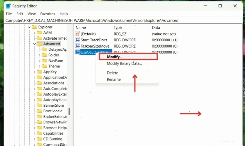
Task: Expand the AppKey key
Action: [x=34, y=72]
